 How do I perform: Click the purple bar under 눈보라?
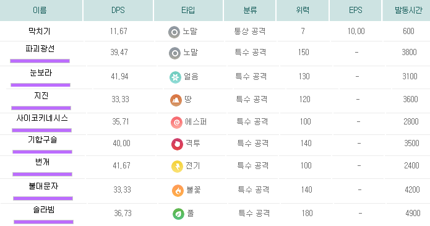coord(41,85)
